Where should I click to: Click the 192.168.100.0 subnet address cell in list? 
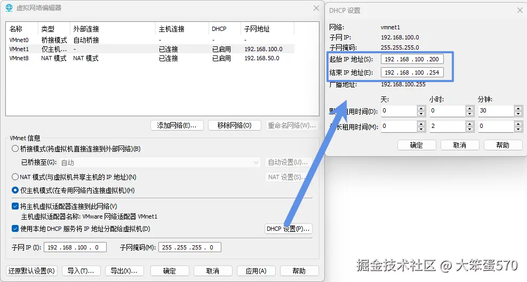tap(263, 49)
